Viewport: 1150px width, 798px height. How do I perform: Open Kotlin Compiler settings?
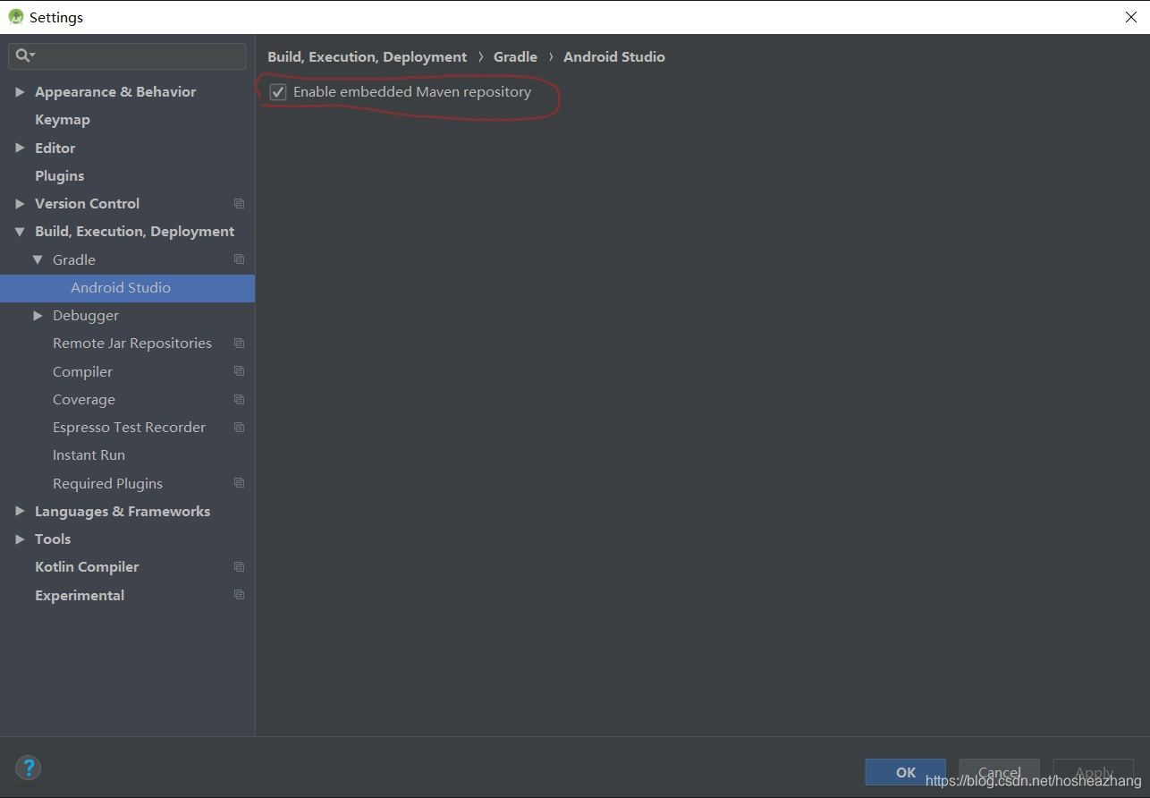[x=87, y=567]
